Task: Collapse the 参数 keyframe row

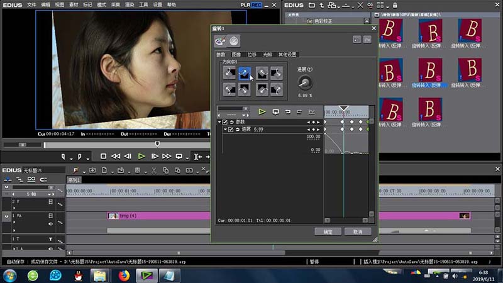Action: (x=219, y=122)
